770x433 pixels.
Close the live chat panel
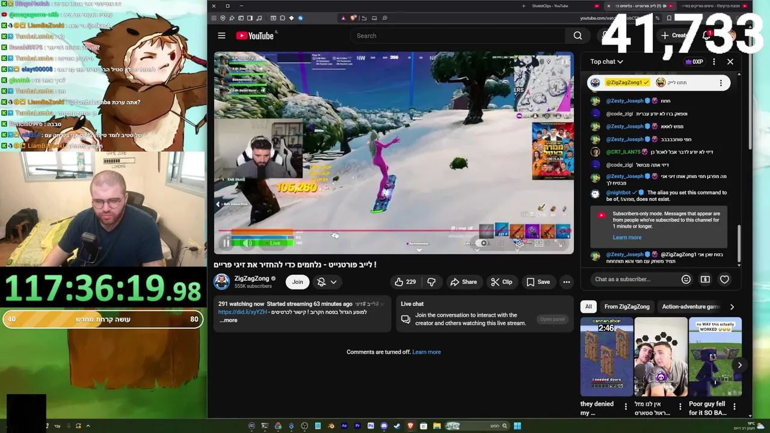[x=730, y=61]
